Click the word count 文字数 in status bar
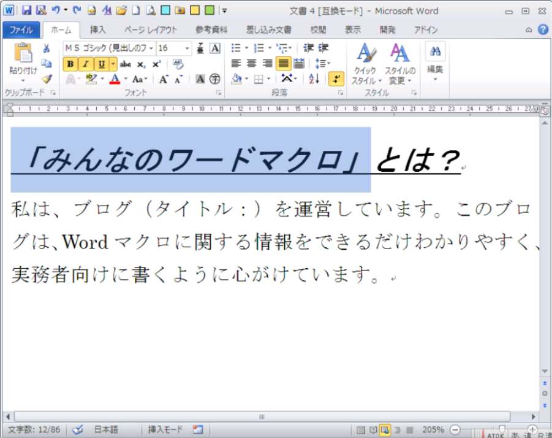Image resolution: width=552 pixels, height=438 pixels. 34,430
